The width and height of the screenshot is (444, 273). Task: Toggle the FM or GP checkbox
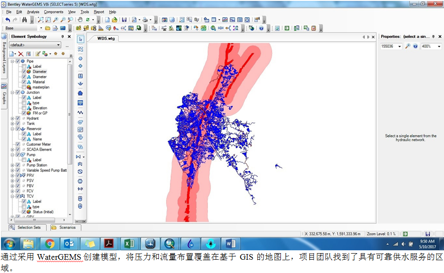(x=24, y=113)
